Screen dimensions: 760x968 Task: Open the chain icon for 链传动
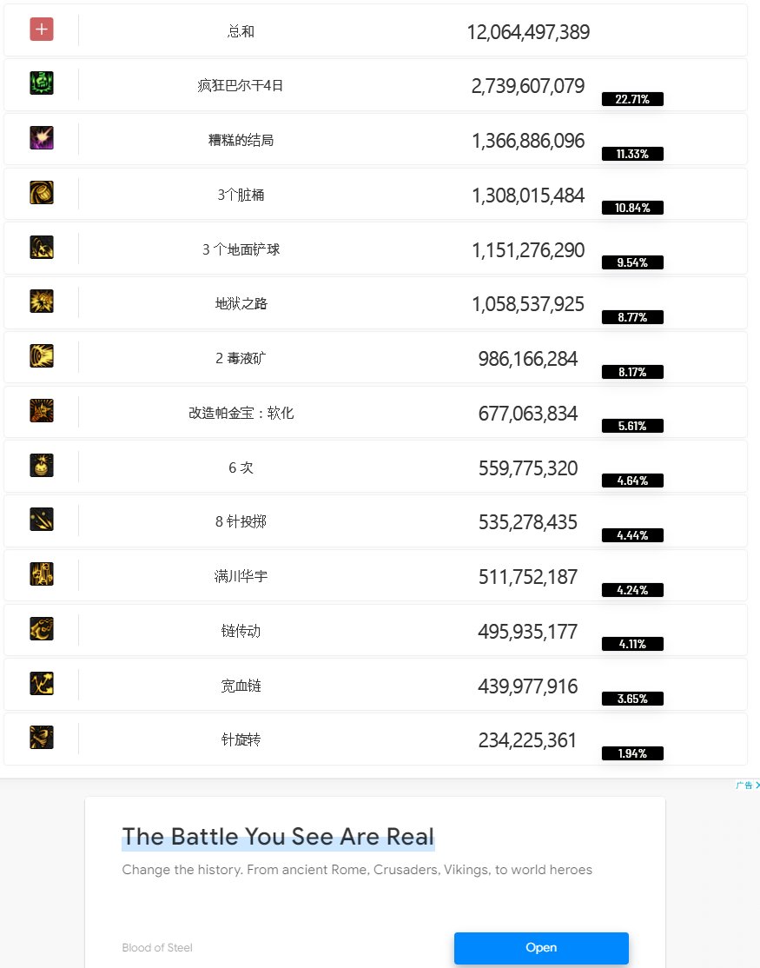click(42, 628)
